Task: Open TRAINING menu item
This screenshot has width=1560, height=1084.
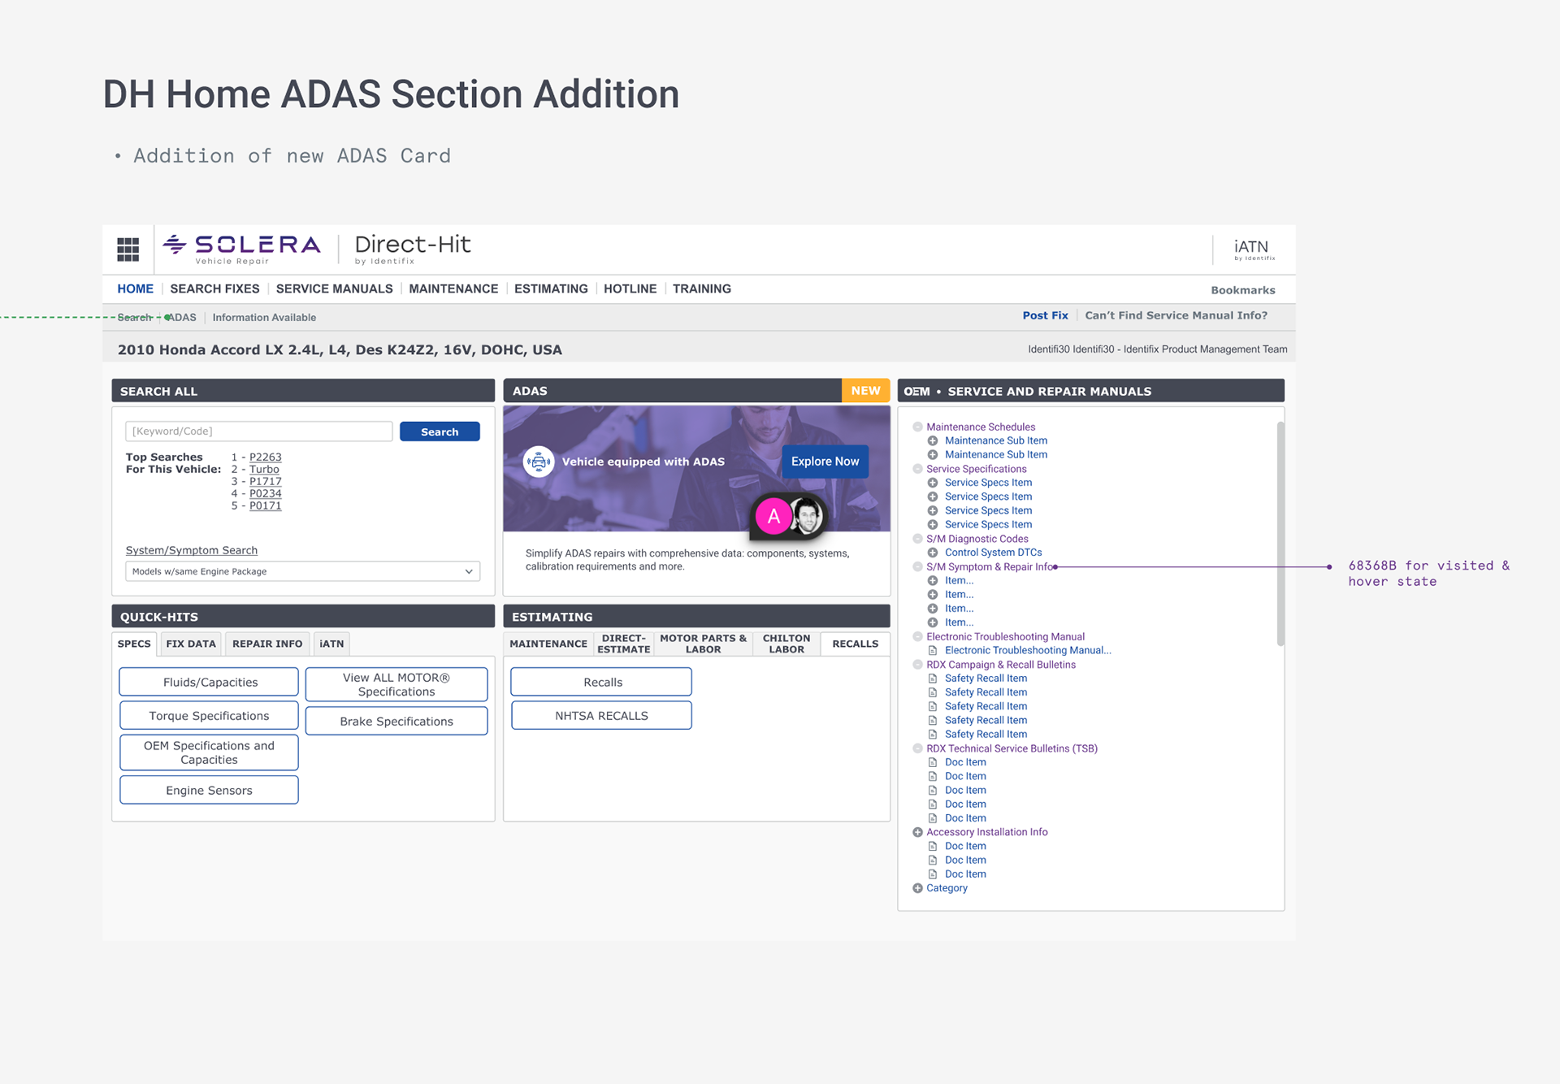Action: (702, 289)
